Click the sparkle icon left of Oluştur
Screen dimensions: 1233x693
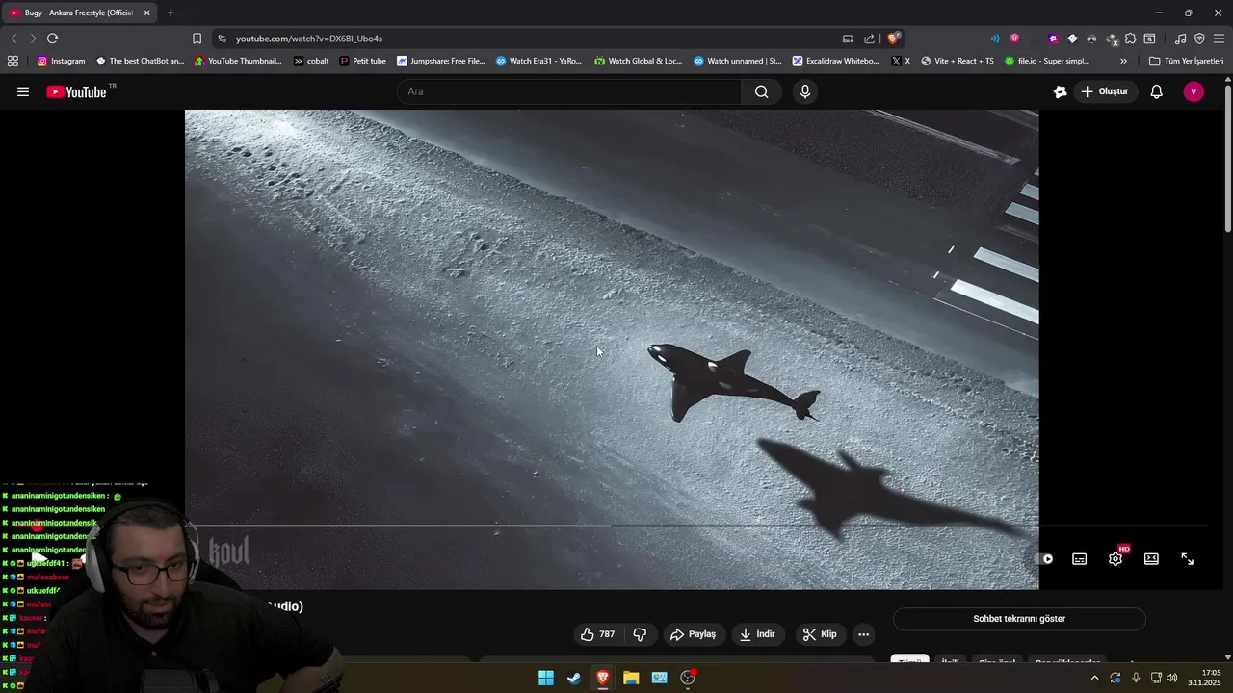click(x=1060, y=91)
